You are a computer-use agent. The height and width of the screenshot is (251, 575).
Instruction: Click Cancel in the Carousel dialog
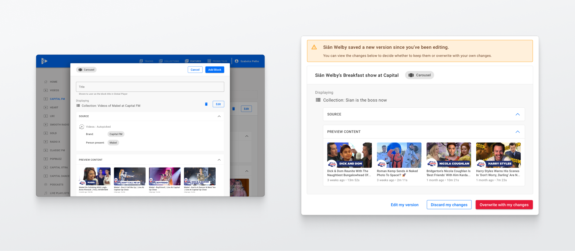pos(195,70)
